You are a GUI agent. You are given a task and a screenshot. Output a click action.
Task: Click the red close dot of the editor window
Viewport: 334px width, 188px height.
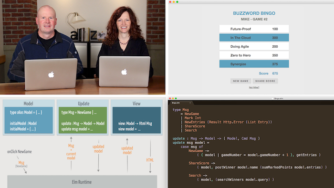(x=170, y=98)
